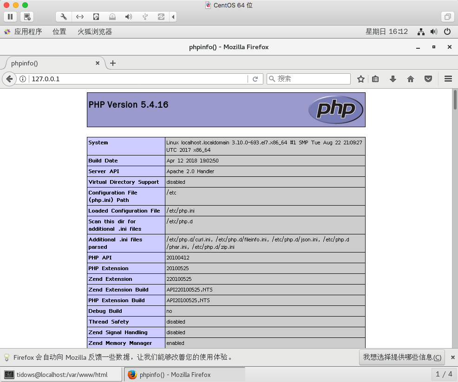This screenshot has height=382, width=458.
Task: Open VM window mode button at right
Action: click(447, 17)
